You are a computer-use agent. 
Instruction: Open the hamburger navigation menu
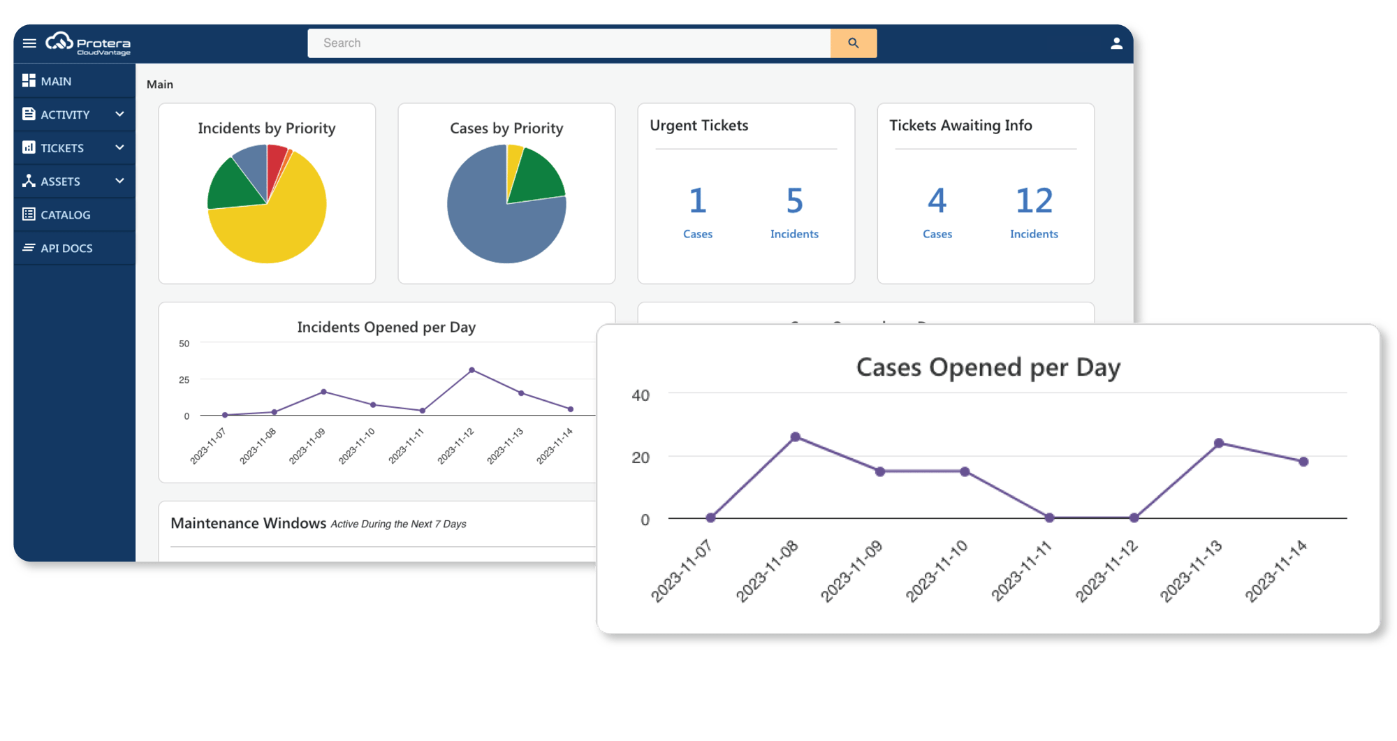click(x=29, y=43)
